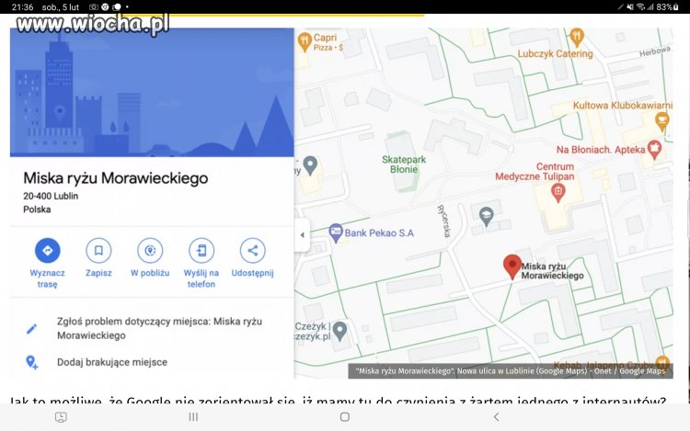Open W pobliżu nearby search icon
690x431 pixels.
[x=150, y=250]
